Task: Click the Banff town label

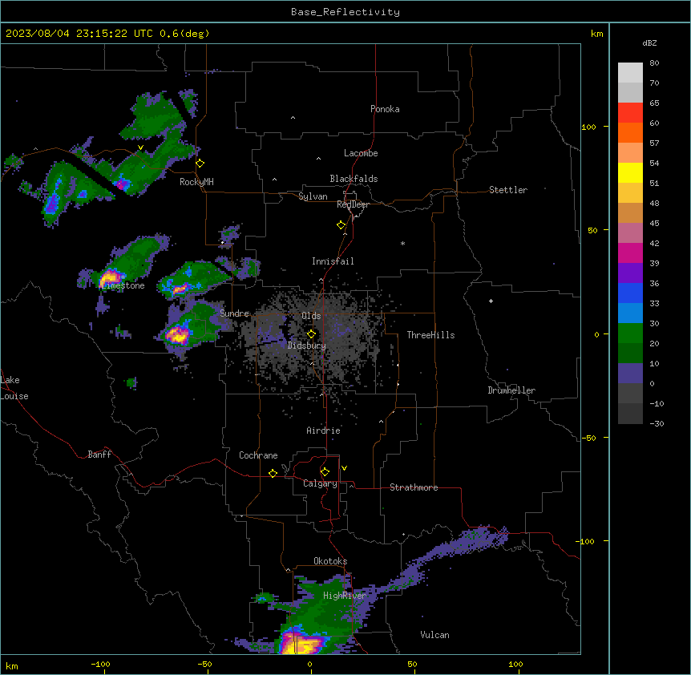Action: [x=99, y=455]
